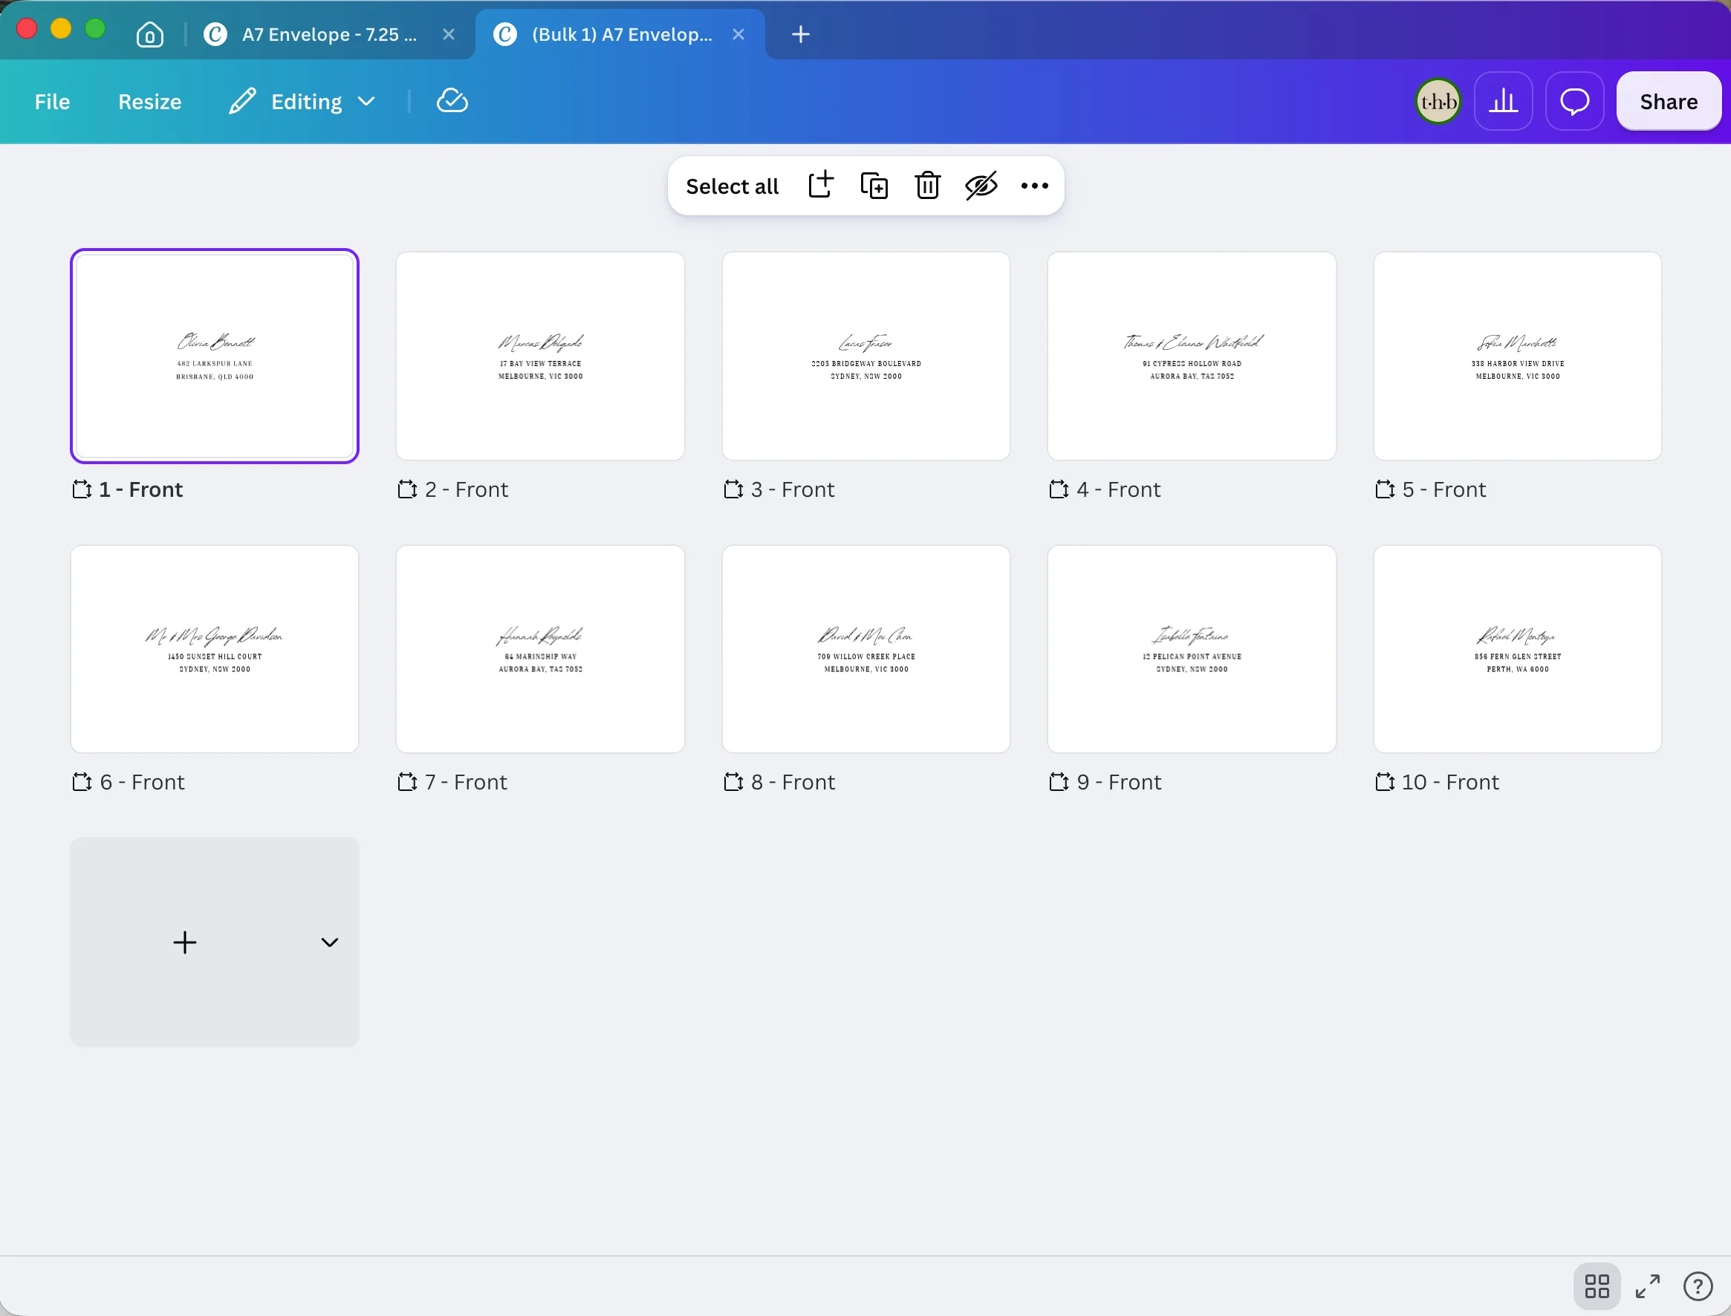1731x1316 pixels.
Task: Hide selected page with eye icon
Action: (x=981, y=186)
